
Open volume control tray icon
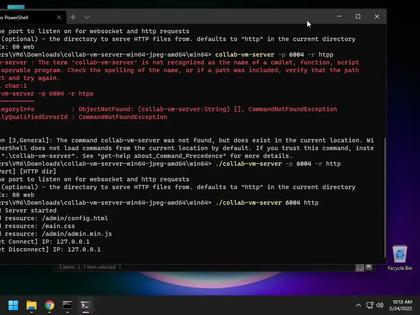tap(379, 305)
